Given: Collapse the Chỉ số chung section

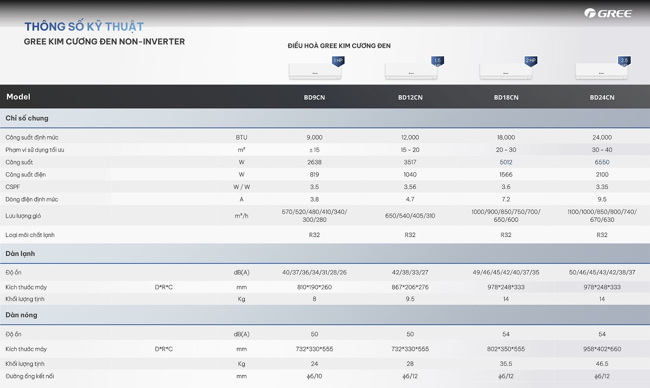Looking at the screenshot, I should click(325, 118).
